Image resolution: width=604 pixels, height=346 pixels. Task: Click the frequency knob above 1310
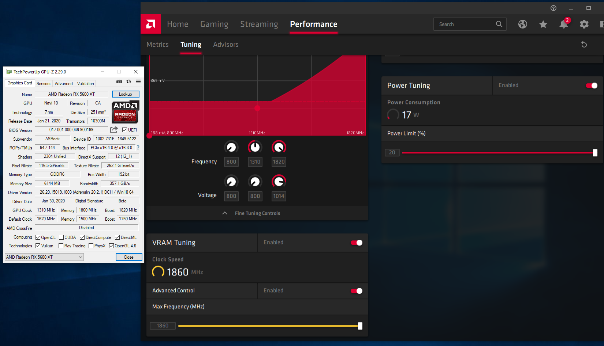click(255, 147)
